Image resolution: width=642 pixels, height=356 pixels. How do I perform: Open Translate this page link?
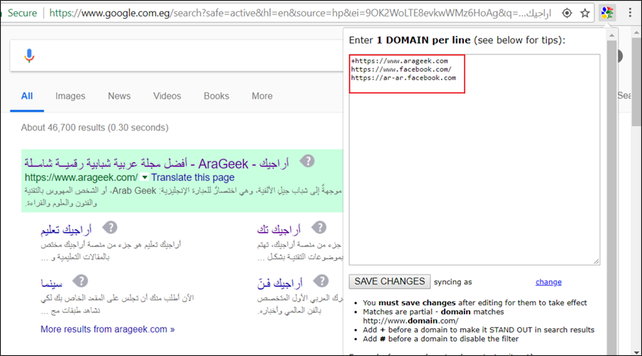tap(193, 177)
